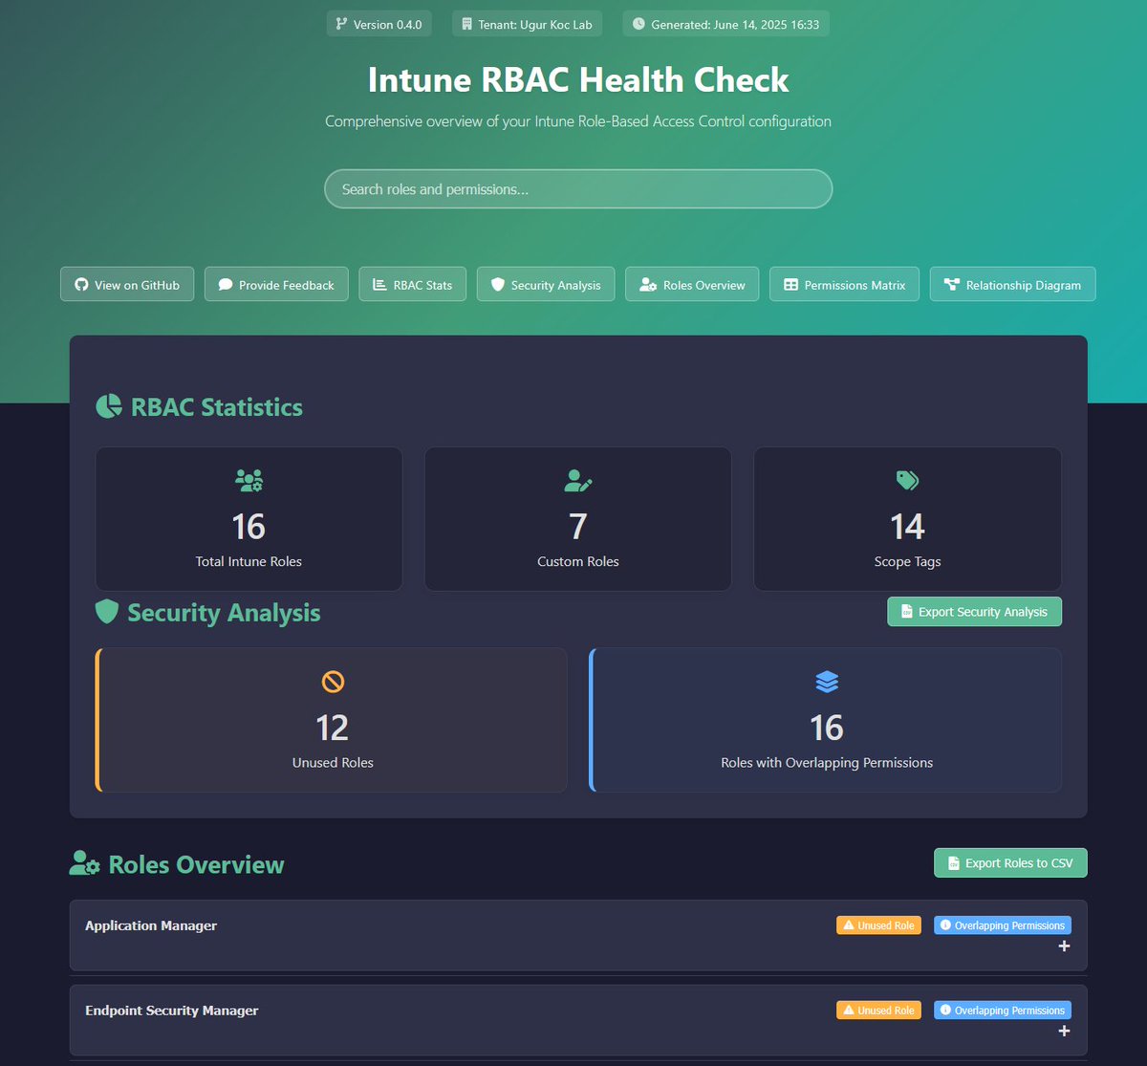The height and width of the screenshot is (1066, 1147).
Task: Jump to the RBAC Stats section
Action: coord(413,284)
